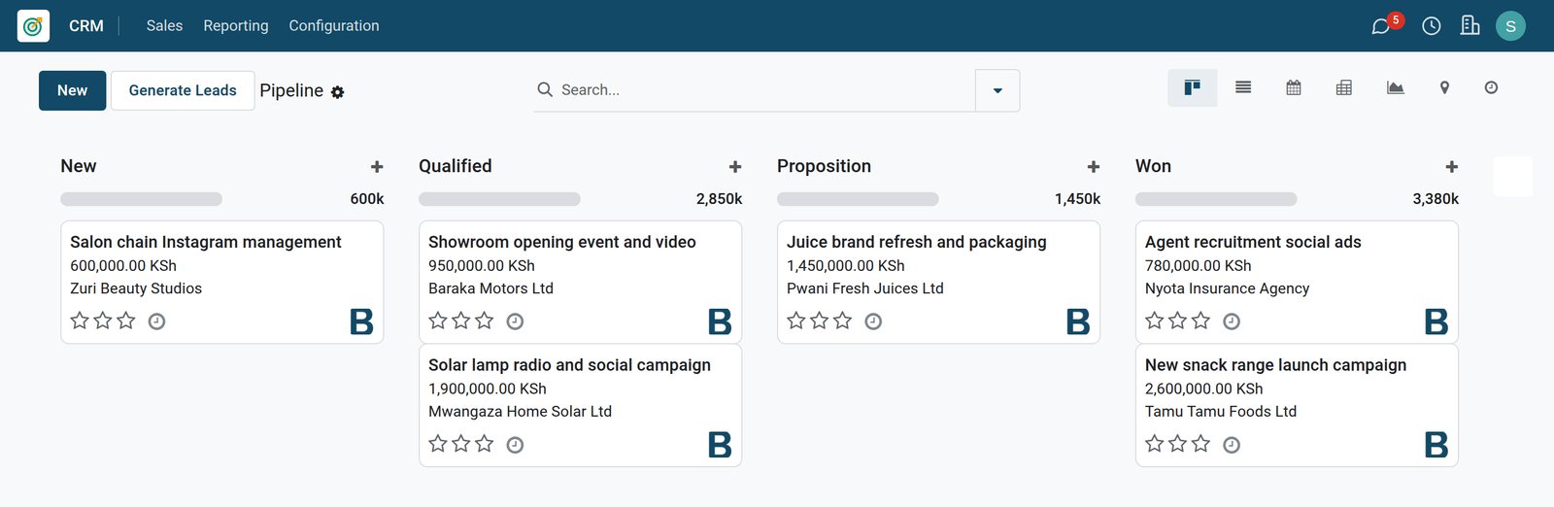Click B avatar on Juice brand card
The height and width of the screenshot is (507, 1554).
(1078, 321)
